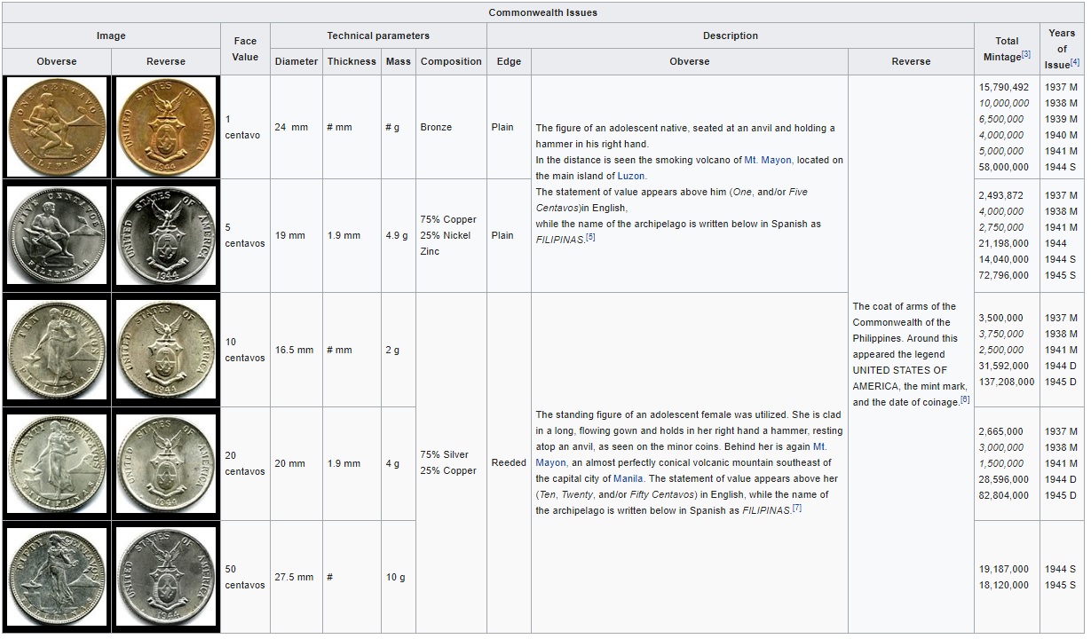Open footnote [7] in silver coins description

pos(797,508)
